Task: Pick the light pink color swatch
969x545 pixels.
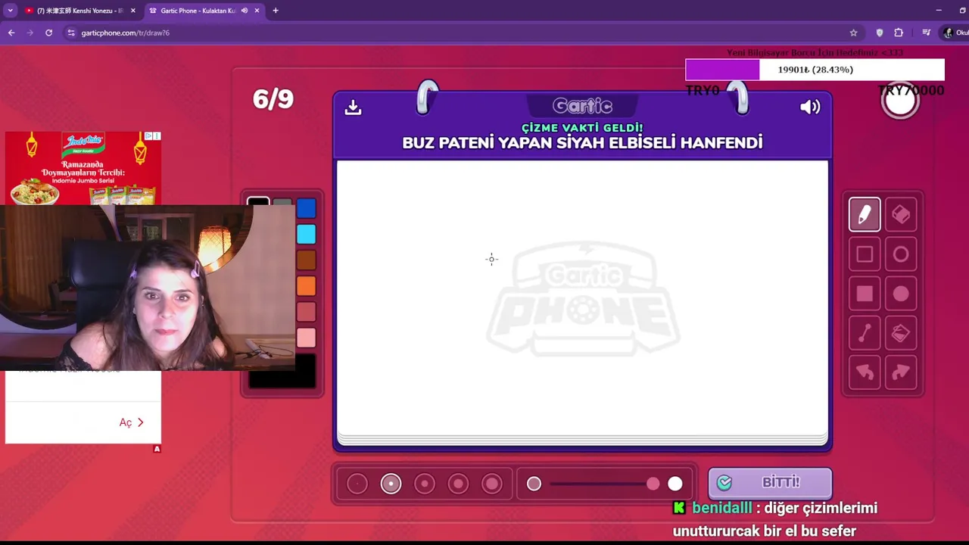Action: click(x=306, y=338)
